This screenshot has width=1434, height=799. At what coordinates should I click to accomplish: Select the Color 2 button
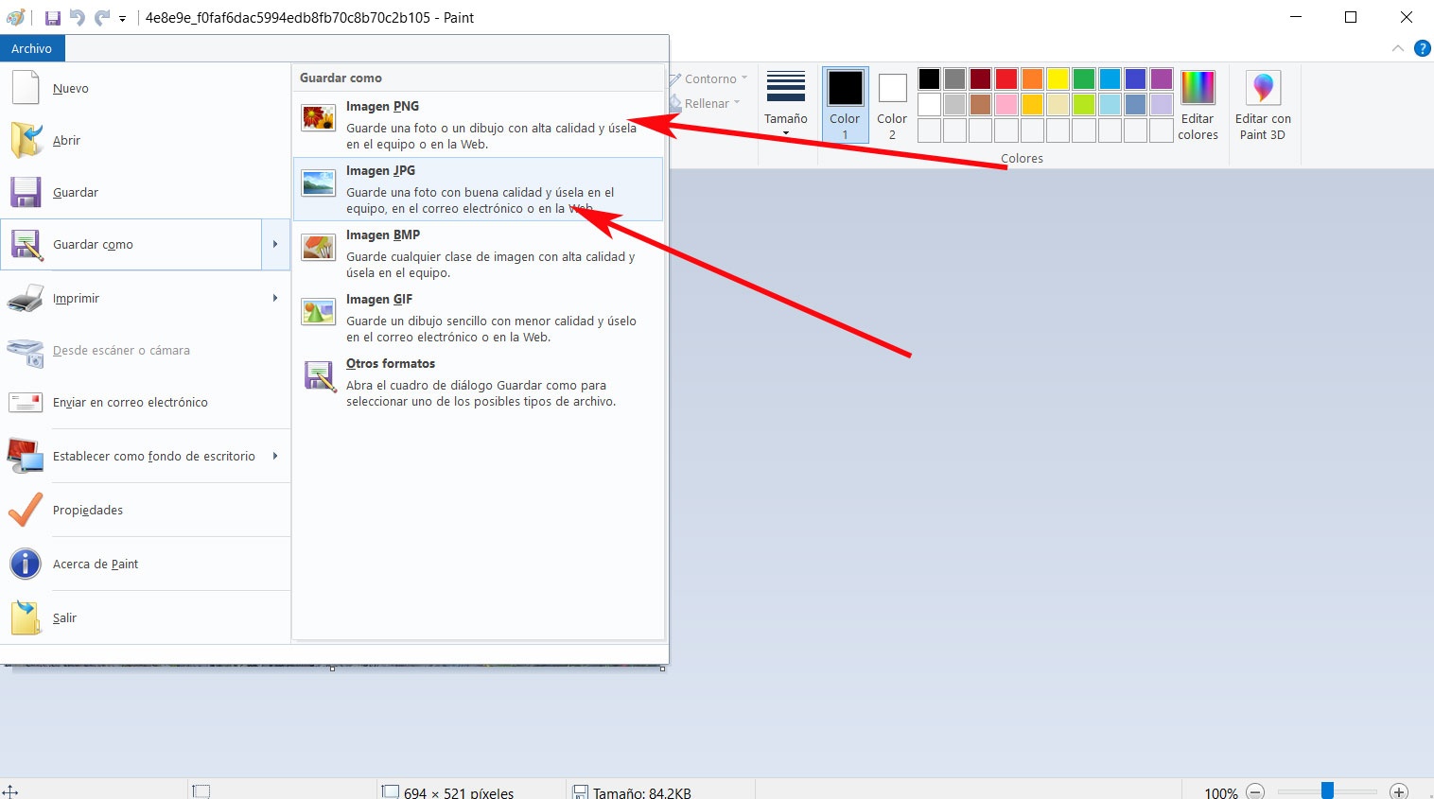click(892, 105)
